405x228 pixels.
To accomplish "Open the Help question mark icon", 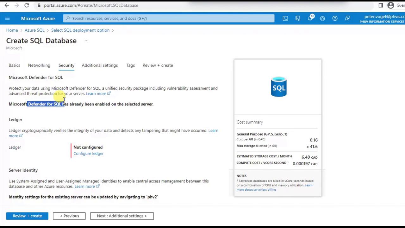I will tap(335, 18).
